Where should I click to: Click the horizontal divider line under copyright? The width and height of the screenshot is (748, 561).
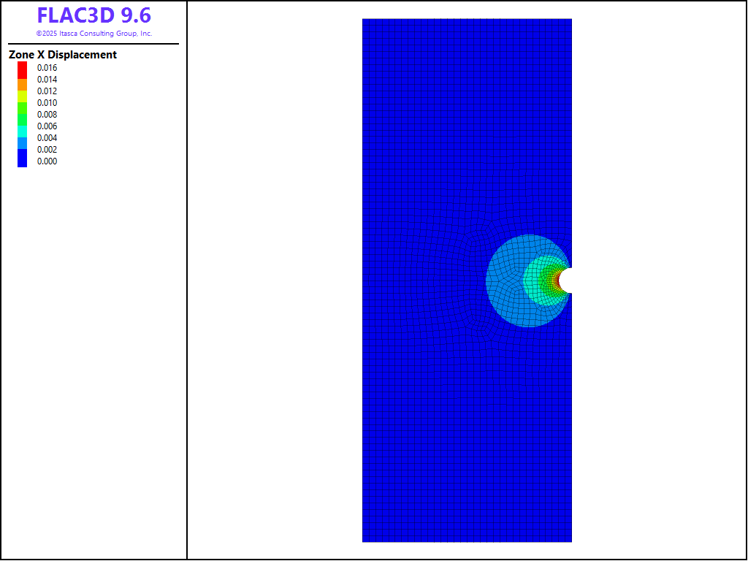coord(93,44)
